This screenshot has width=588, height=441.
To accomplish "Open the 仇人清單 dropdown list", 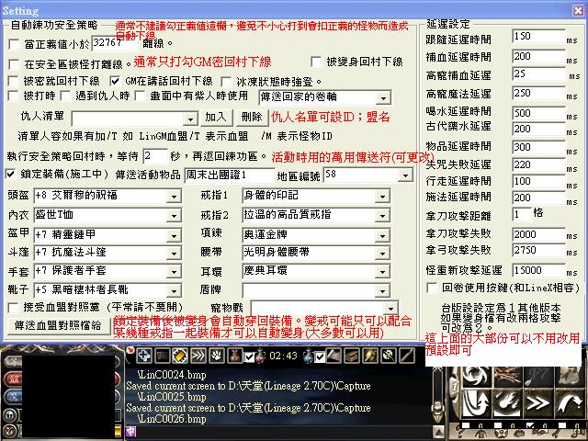I will point(190,119).
